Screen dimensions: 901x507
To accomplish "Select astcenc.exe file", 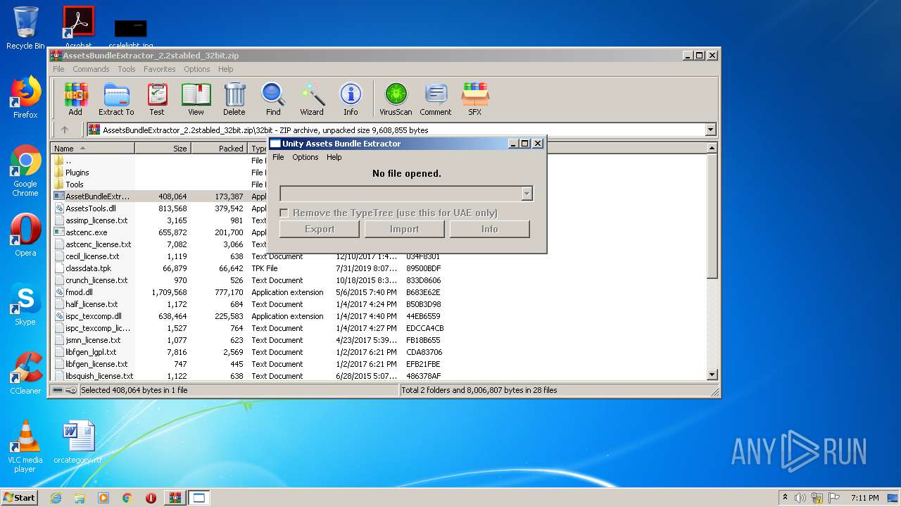I will pyautogui.click(x=87, y=232).
